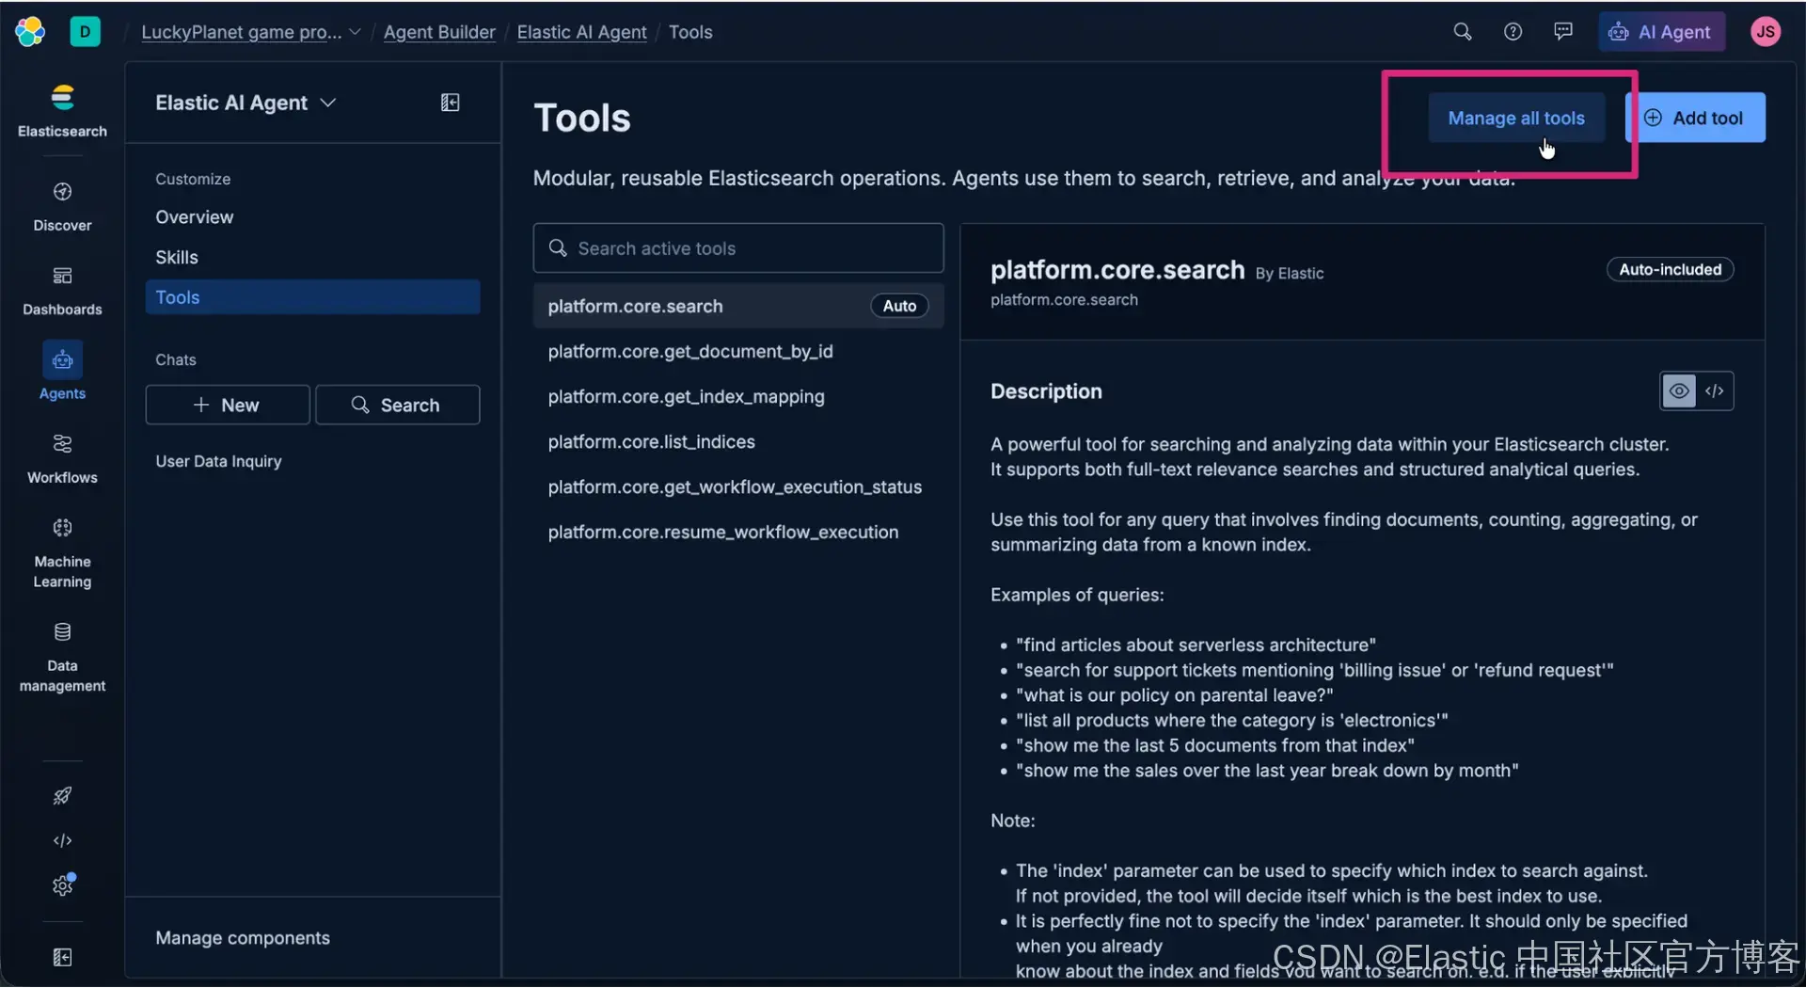Image resolution: width=1806 pixels, height=988 pixels.
Task: Open Machine Learning from the sidebar
Action: (62, 553)
